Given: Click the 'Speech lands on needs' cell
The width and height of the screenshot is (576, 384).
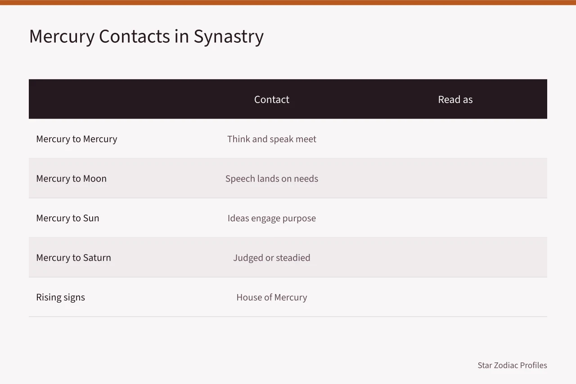Looking at the screenshot, I should 272,179.
